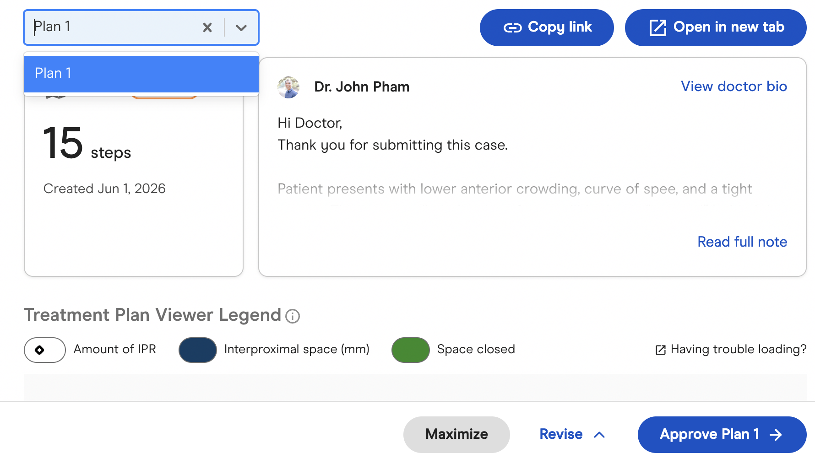The width and height of the screenshot is (815, 464).
Task: Open plan in new tab
Action: pos(716,27)
